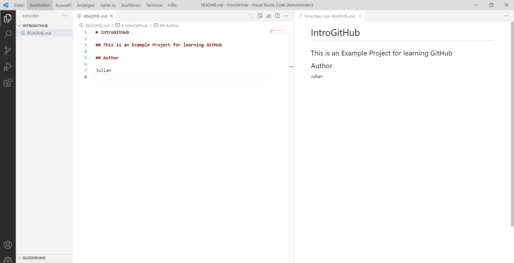Toggle the Explorer view icon in activity bar

(x=8, y=18)
